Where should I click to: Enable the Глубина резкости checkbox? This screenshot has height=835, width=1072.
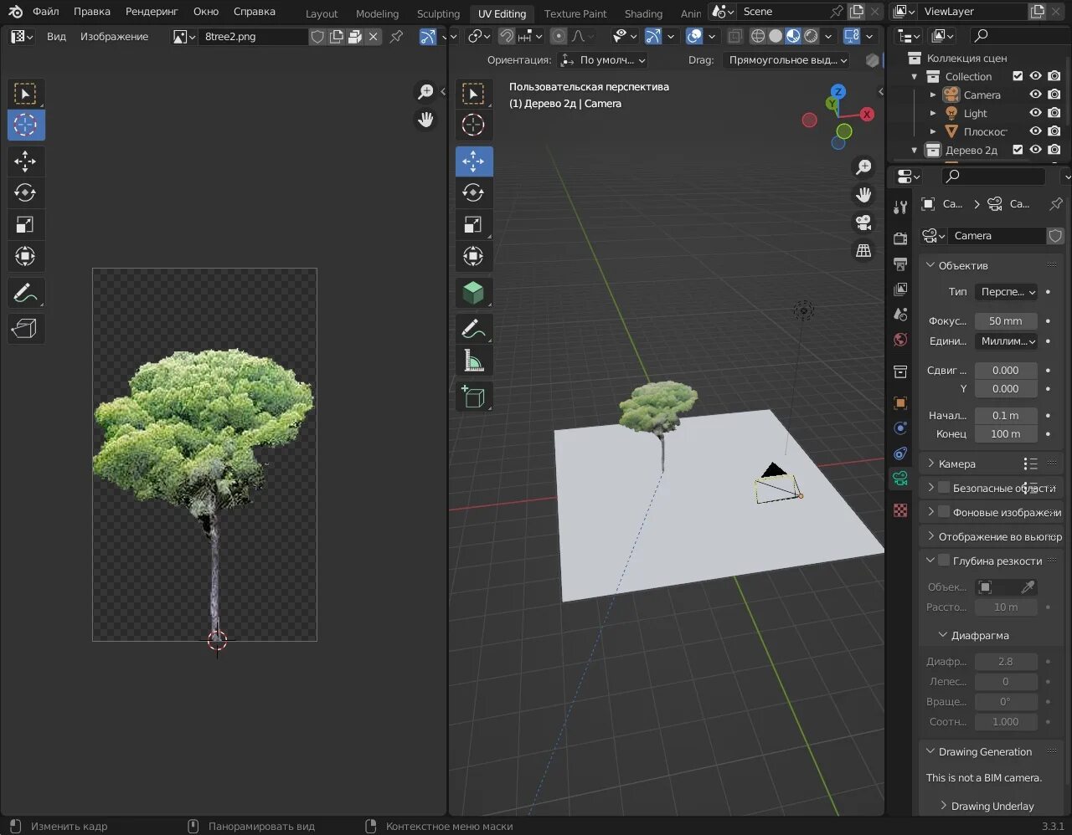pos(944,561)
